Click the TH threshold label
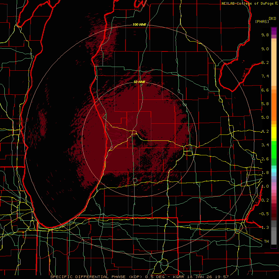The height and width of the screenshot is (279, 279). pos(266,241)
